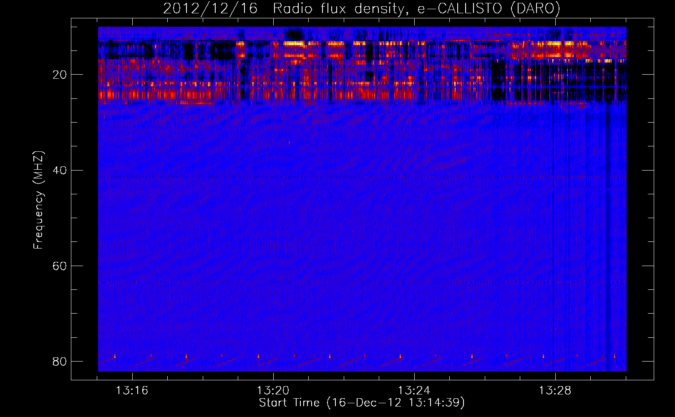The image size is (675, 417).
Task: Click the 80 MHz frequency tick label
Action: pyautogui.click(x=60, y=361)
